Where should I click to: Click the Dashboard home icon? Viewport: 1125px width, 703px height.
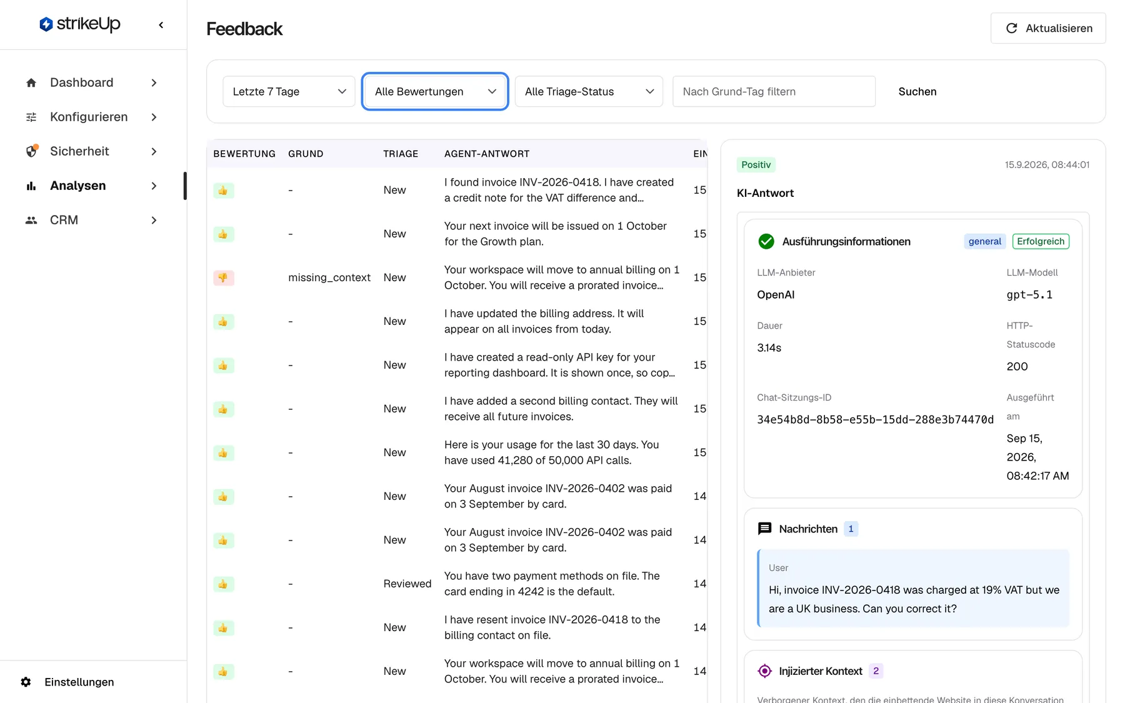coord(31,82)
